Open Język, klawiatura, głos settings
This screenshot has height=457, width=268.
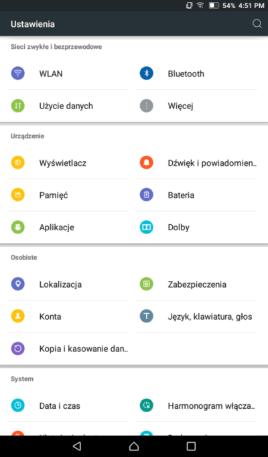coord(196,316)
